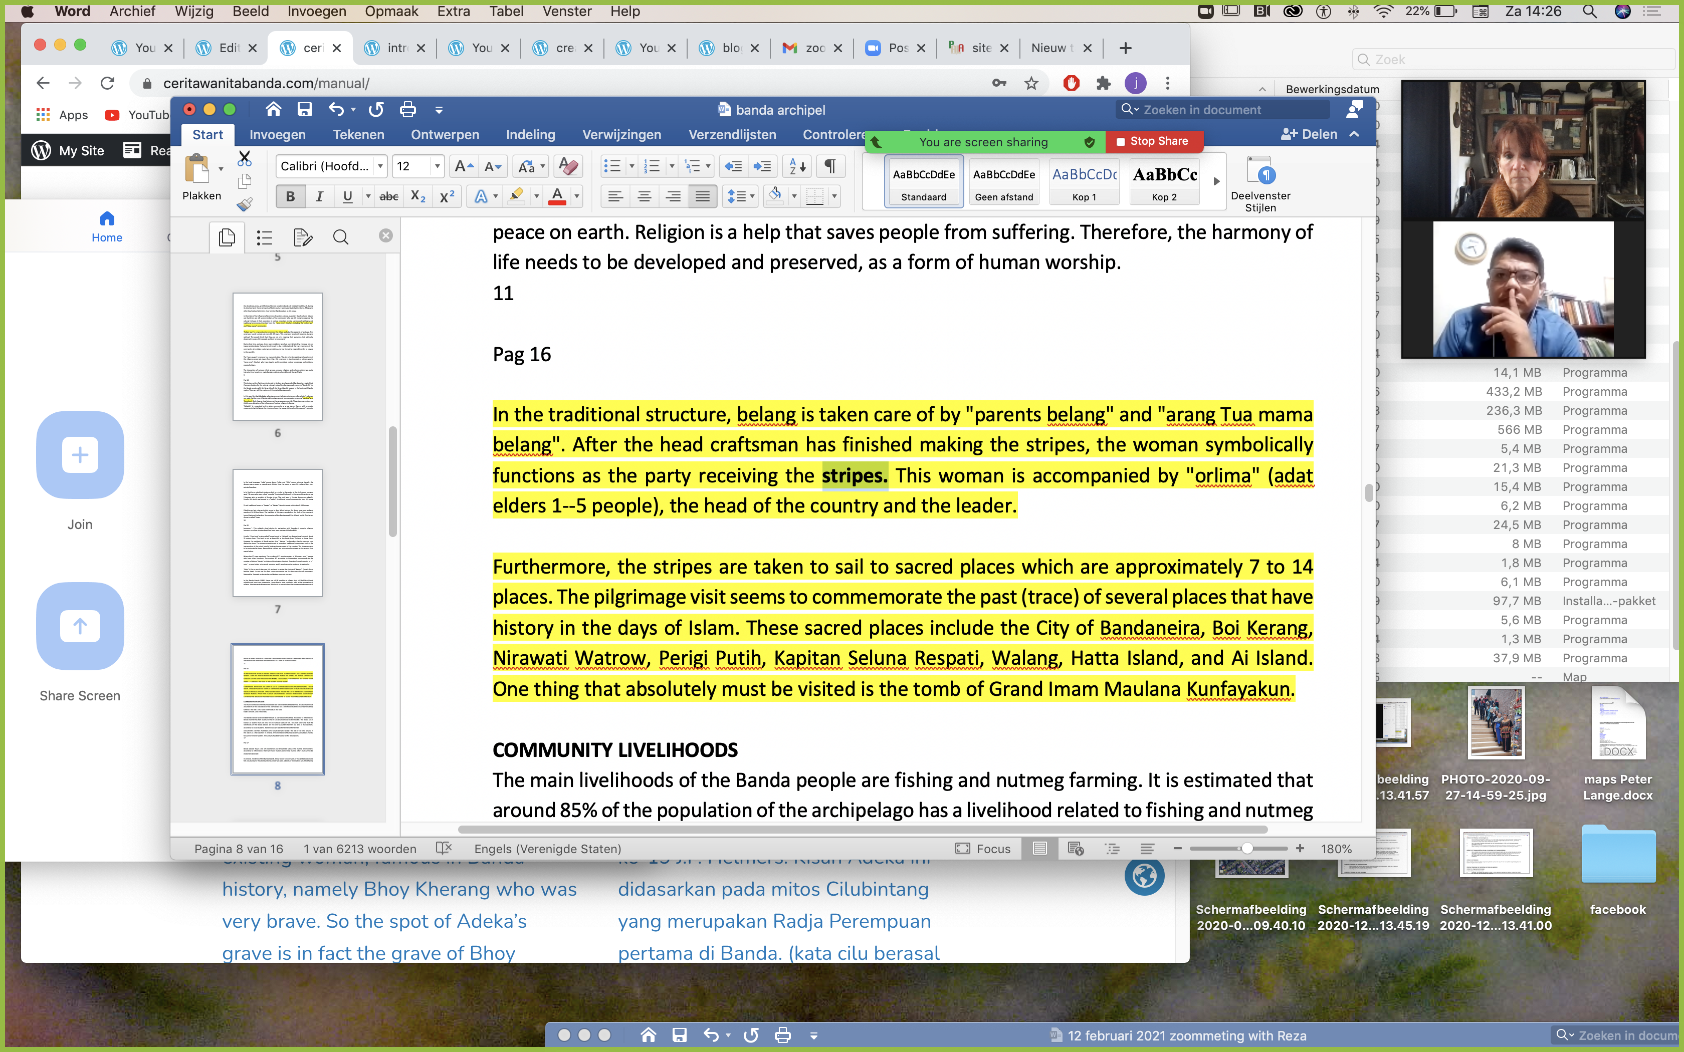Viewport: 1684px width, 1052px height.
Task: Expand the font color dropdown arrow
Action: (577, 197)
